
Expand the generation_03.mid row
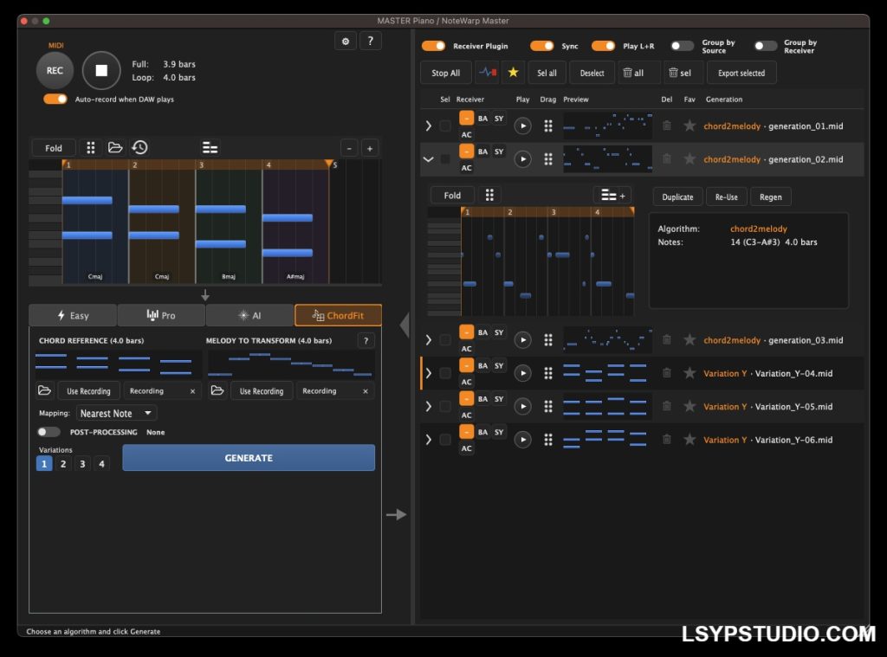click(x=428, y=340)
